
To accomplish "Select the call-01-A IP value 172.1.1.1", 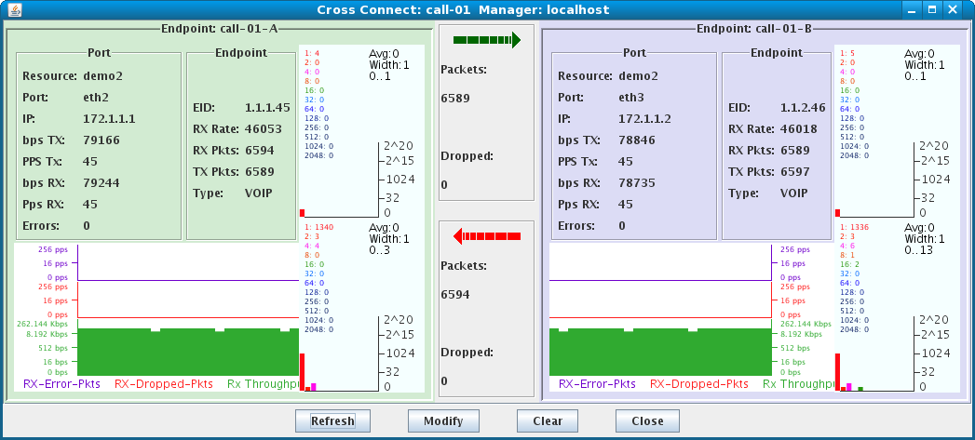I will pos(109,119).
